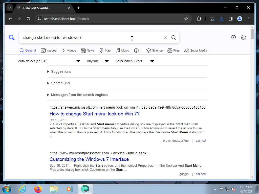Viewport: 259px width, 194px height.
Task: Click the taskbar clock and date
Action: (x=246, y=189)
